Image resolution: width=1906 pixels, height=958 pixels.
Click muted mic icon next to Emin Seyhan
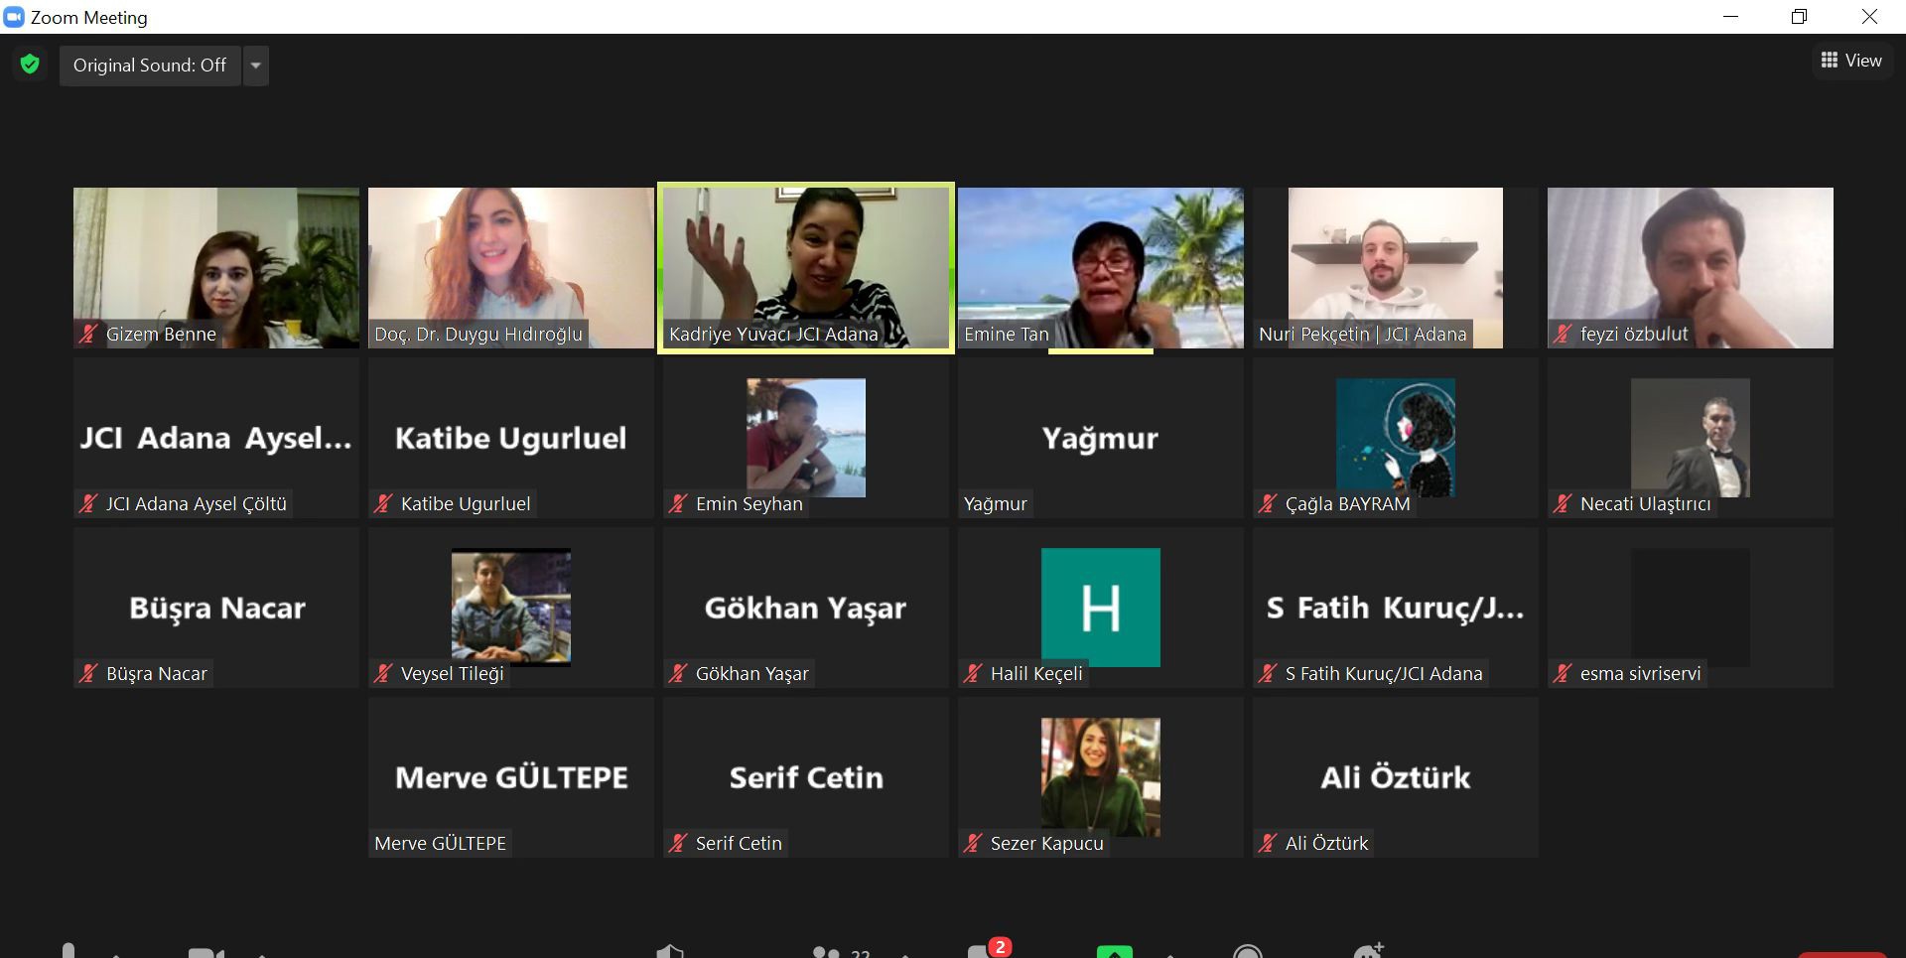[678, 504]
